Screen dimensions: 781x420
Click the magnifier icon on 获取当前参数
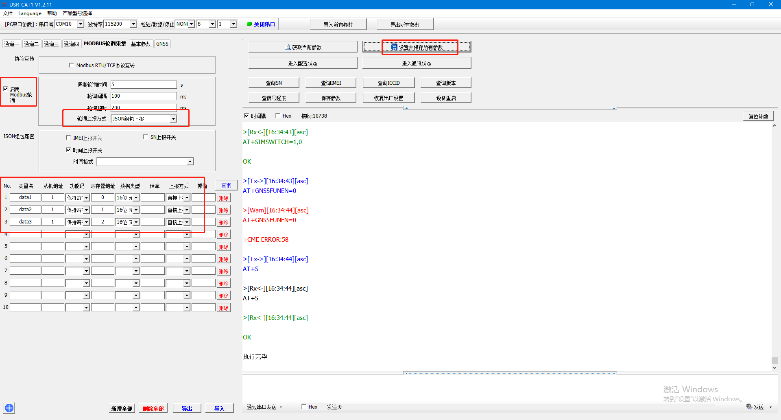tap(287, 47)
